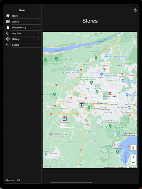Select the store marker near Wigram

[81, 104]
